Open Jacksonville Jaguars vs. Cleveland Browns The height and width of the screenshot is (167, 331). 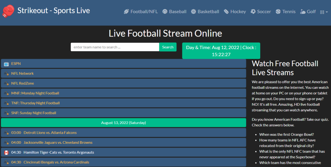click(58, 142)
